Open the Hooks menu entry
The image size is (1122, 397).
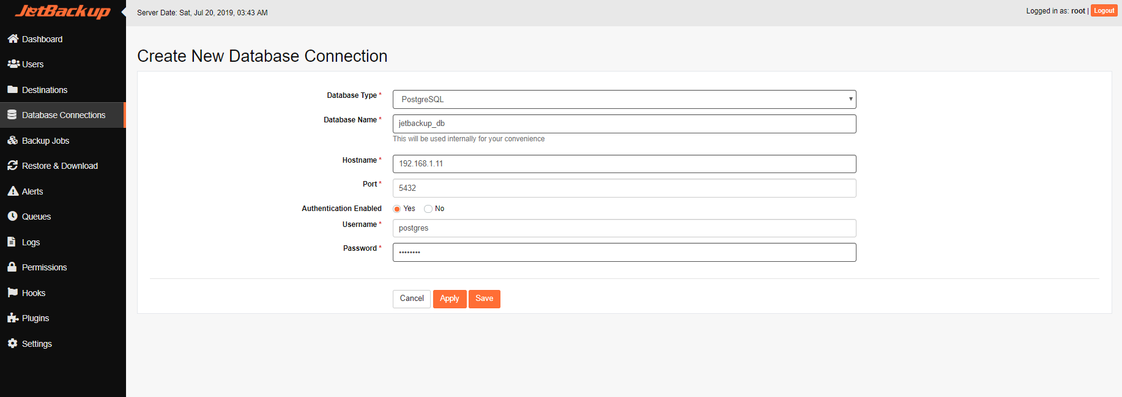(x=63, y=292)
